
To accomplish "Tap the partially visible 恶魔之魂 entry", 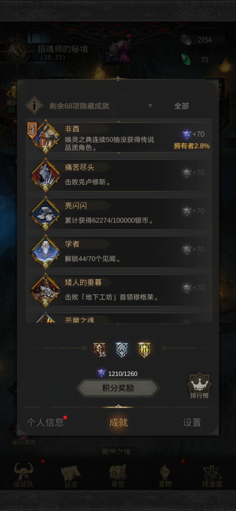I will tap(119, 318).
